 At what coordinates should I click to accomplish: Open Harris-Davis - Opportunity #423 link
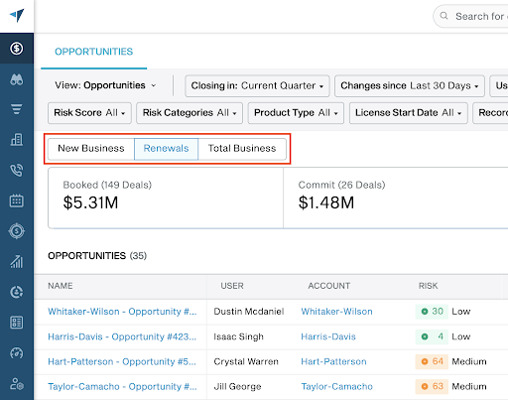[122, 336]
